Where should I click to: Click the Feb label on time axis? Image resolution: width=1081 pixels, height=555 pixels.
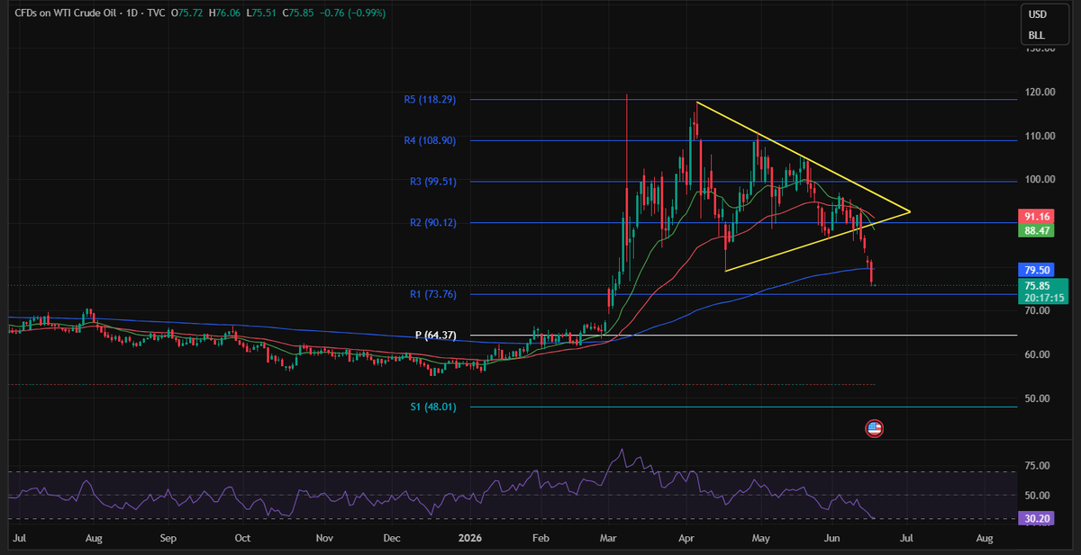540,539
